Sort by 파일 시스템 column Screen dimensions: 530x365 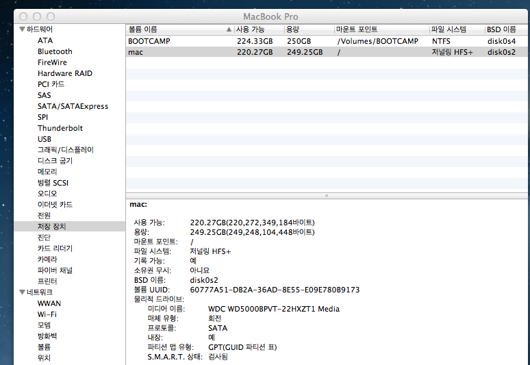[455, 29]
